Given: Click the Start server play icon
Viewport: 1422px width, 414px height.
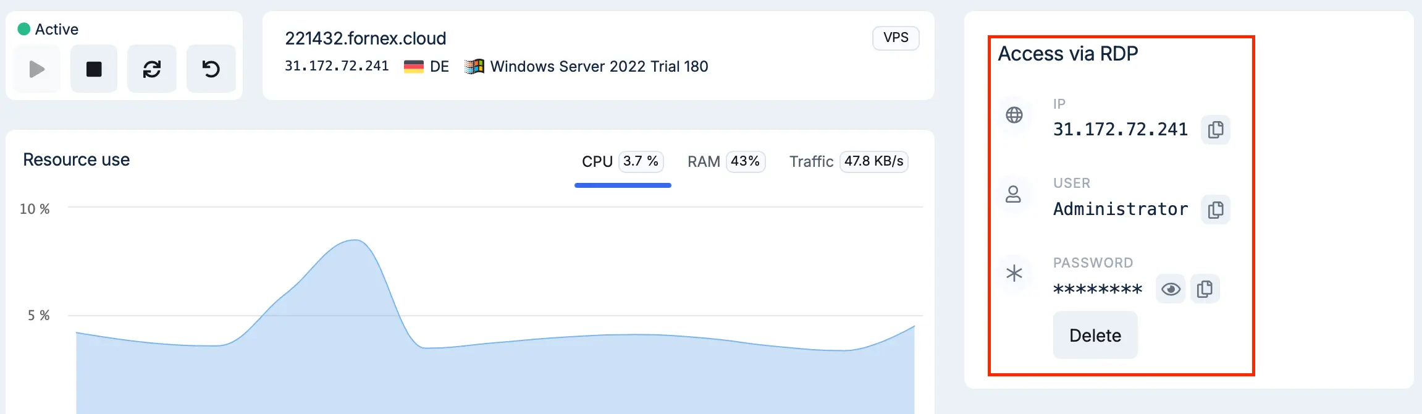Looking at the screenshot, I should click(37, 69).
